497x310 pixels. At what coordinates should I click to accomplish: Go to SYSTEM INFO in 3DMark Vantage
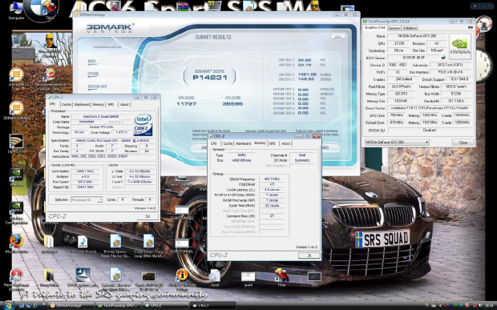pyautogui.click(x=97, y=87)
